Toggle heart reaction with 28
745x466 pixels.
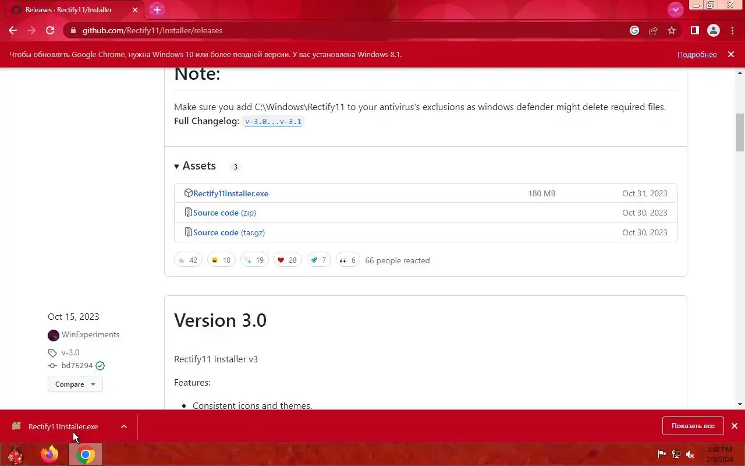click(288, 260)
